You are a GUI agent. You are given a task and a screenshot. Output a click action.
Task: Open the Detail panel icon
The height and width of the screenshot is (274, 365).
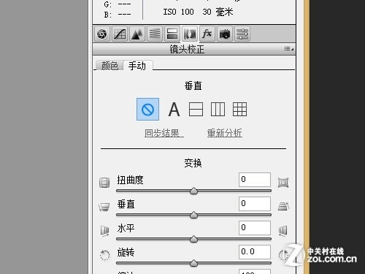point(137,34)
